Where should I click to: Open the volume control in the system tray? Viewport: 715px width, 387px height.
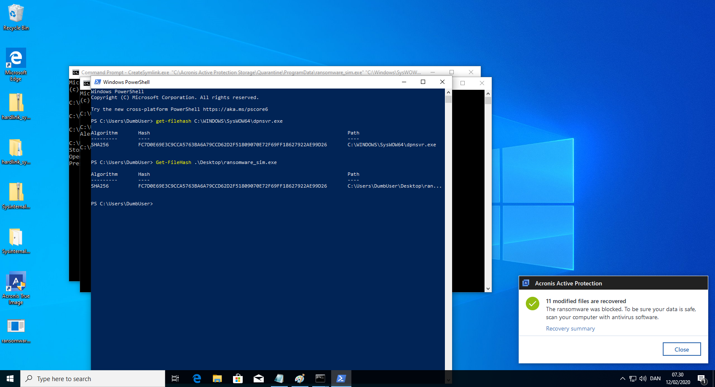[x=643, y=379]
